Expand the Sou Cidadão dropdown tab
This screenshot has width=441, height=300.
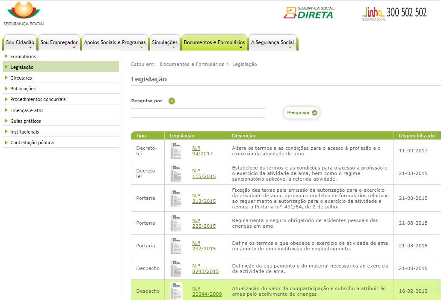pyautogui.click(x=20, y=43)
